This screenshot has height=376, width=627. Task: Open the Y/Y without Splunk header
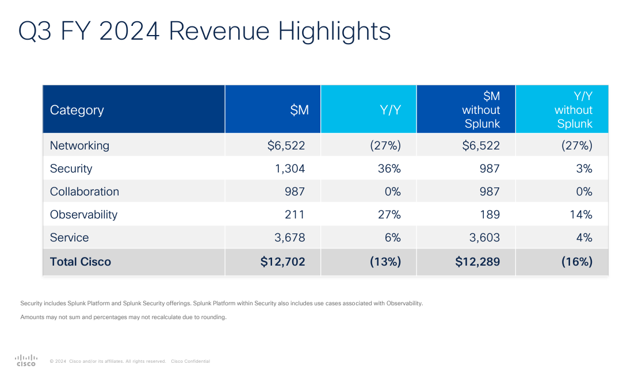pos(574,109)
